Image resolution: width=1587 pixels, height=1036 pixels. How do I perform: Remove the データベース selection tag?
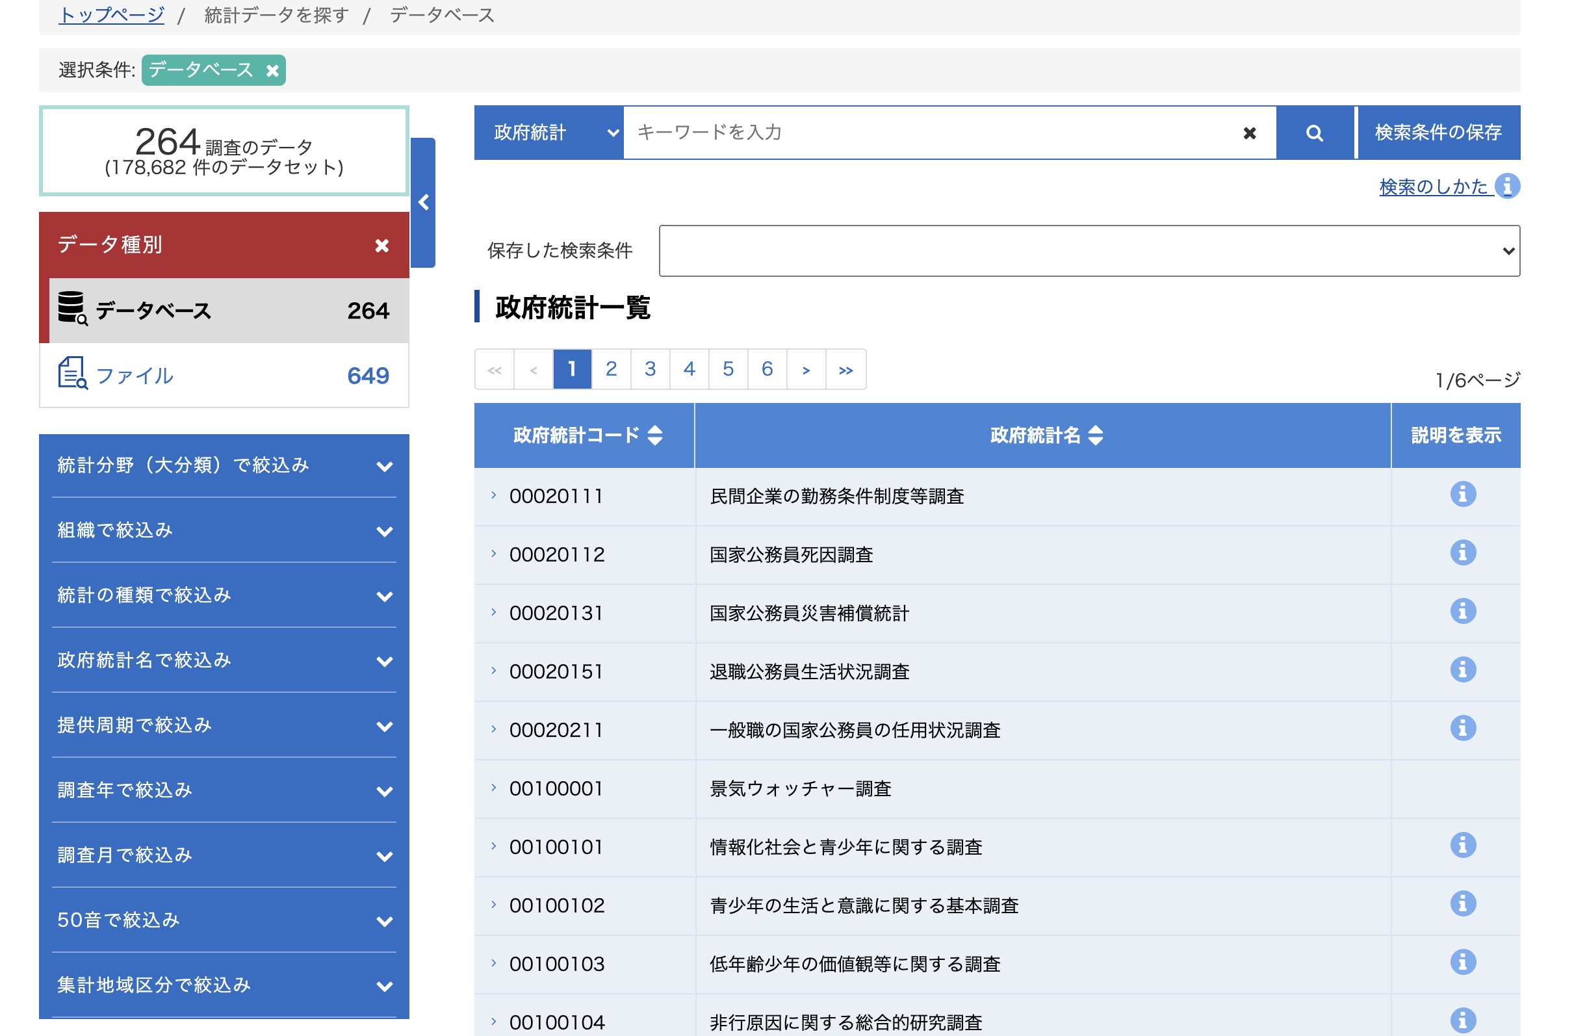(272, 71)
